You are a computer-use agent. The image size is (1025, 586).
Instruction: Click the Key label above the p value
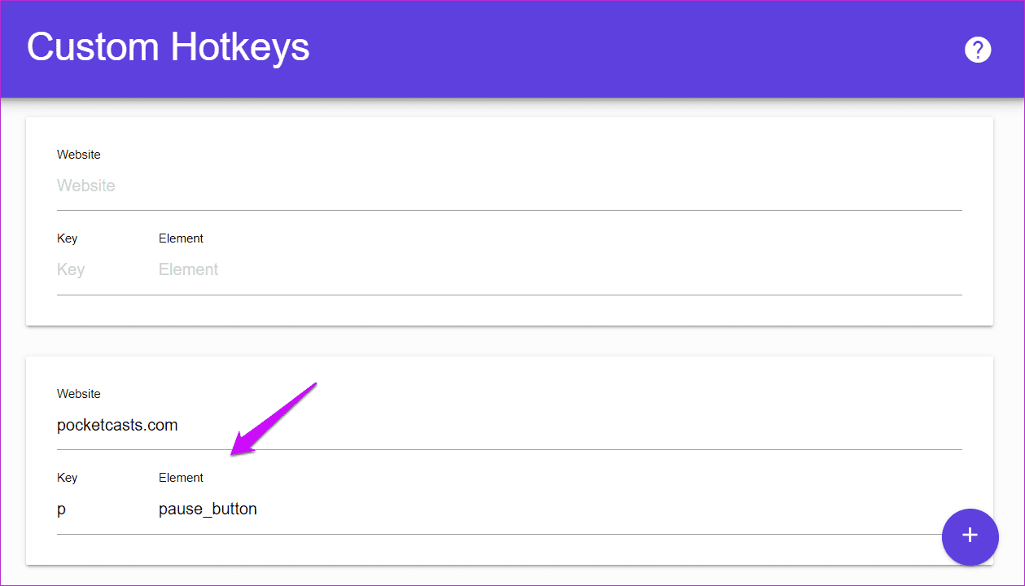[x=68, y=478]
